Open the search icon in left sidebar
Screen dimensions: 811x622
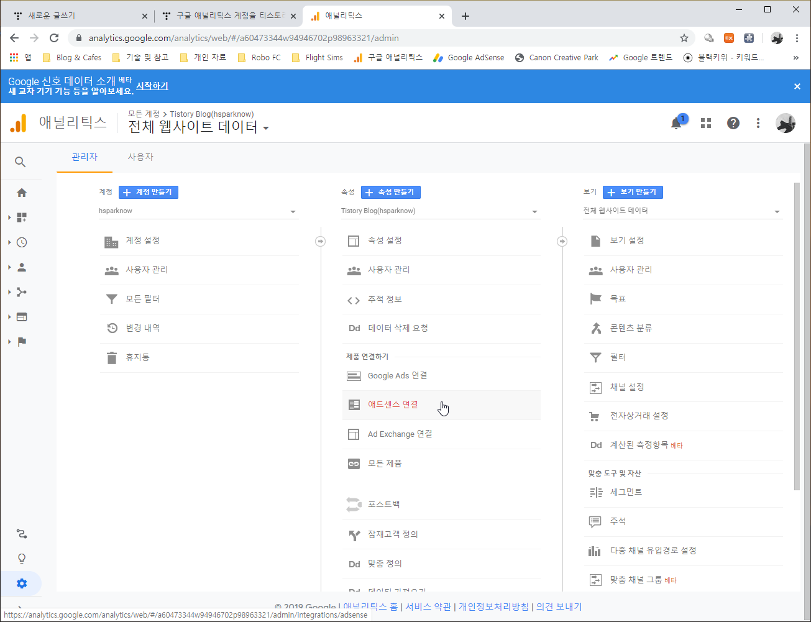pyautogui.click(x=21, y=162)
